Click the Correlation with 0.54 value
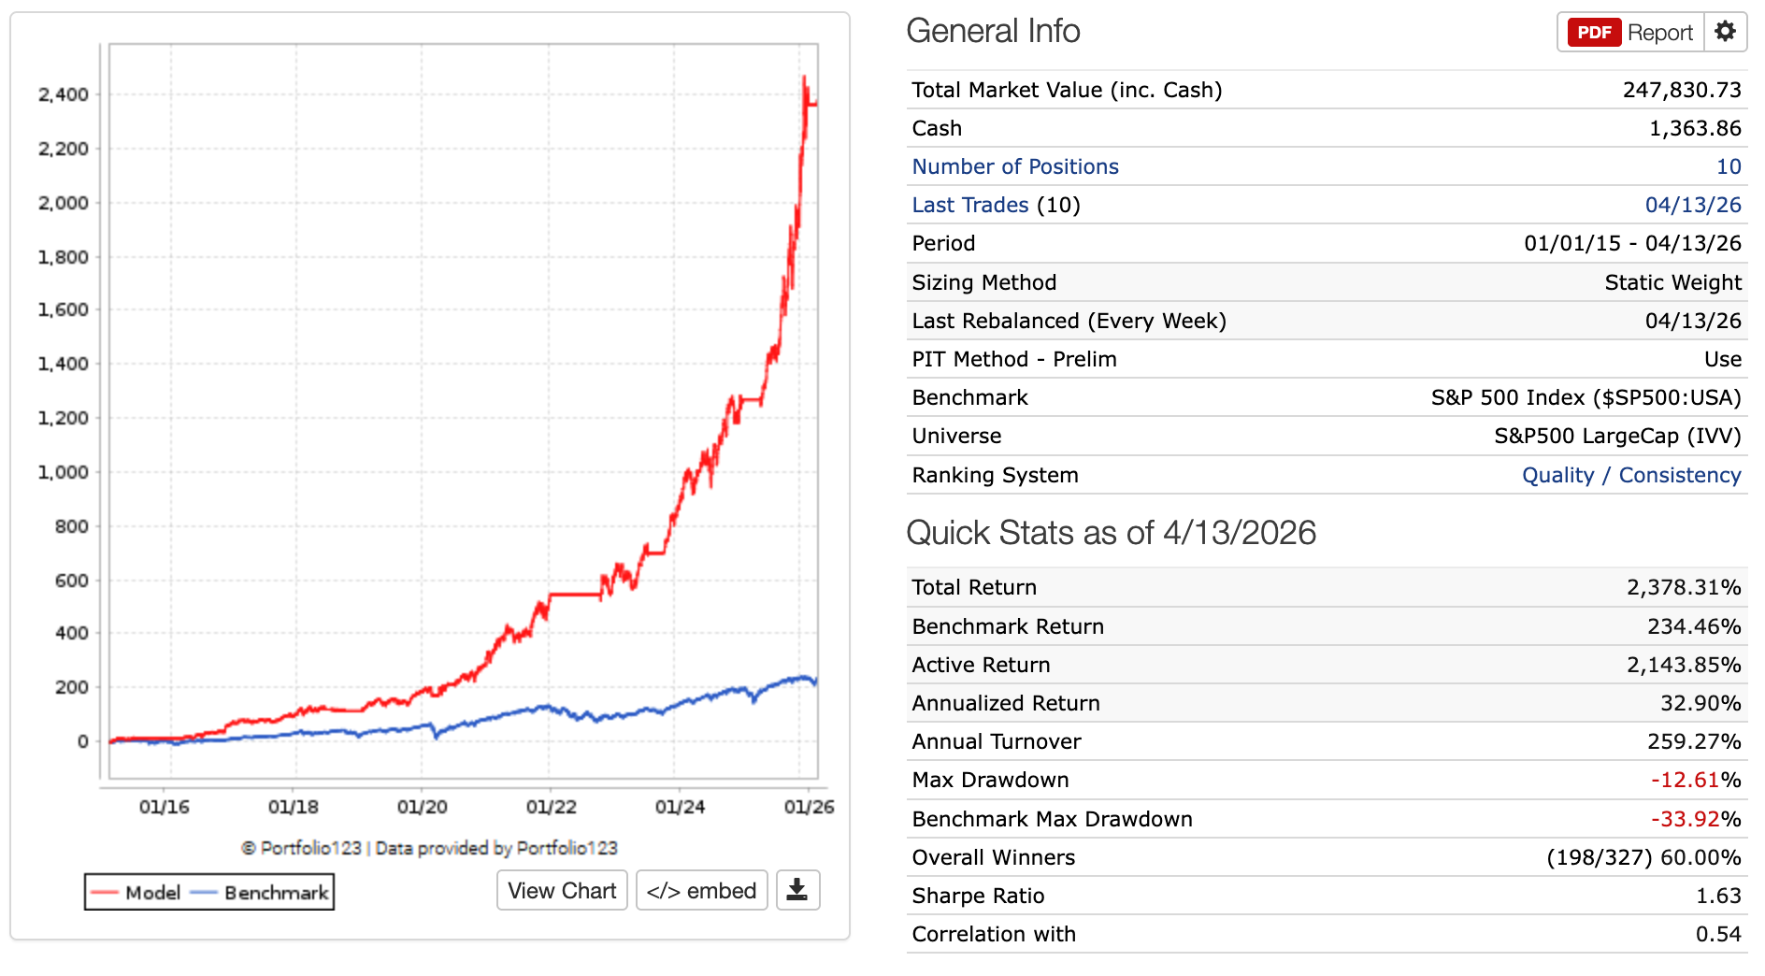1765x976 pixels. click(1718, 934)
